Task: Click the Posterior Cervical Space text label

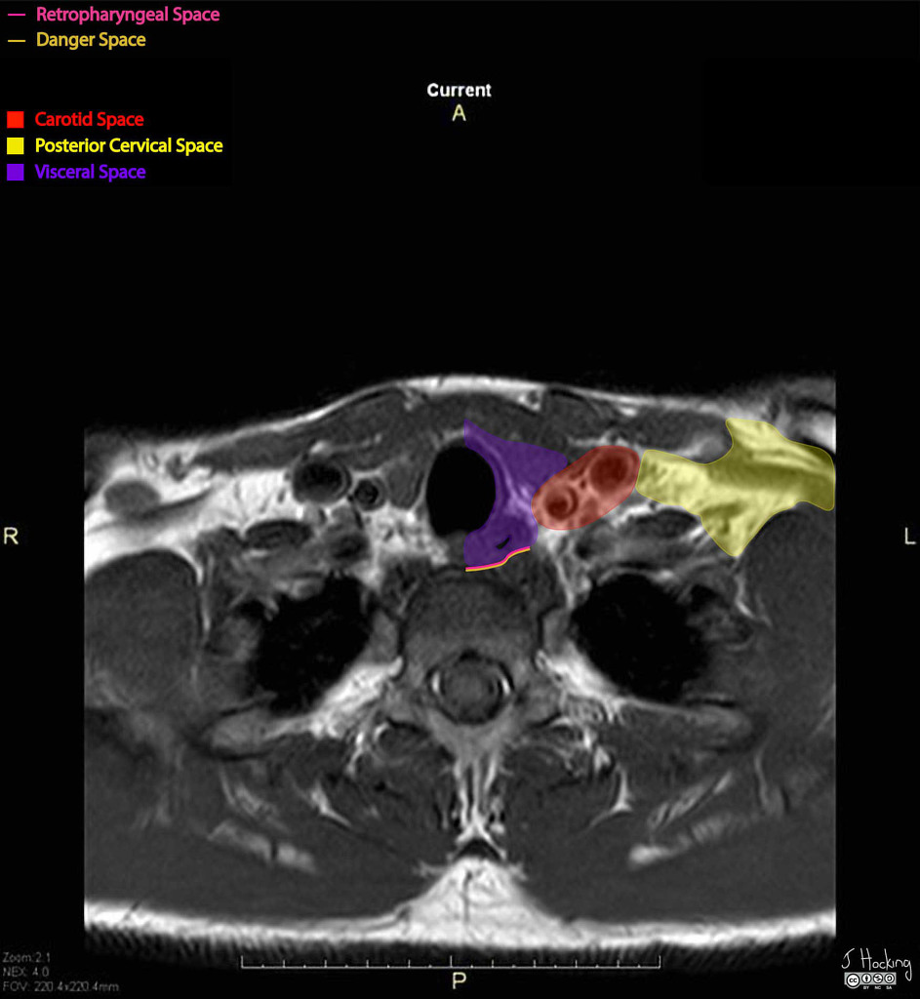Action: [129, 146]
